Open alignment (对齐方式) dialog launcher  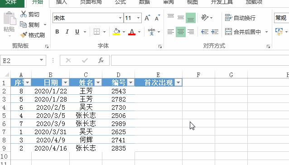pos(268,46)
